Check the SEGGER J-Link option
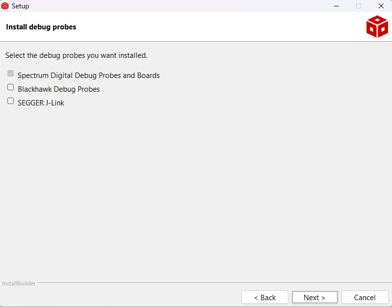Screen dimensions: 392x307 pos(10,101)
